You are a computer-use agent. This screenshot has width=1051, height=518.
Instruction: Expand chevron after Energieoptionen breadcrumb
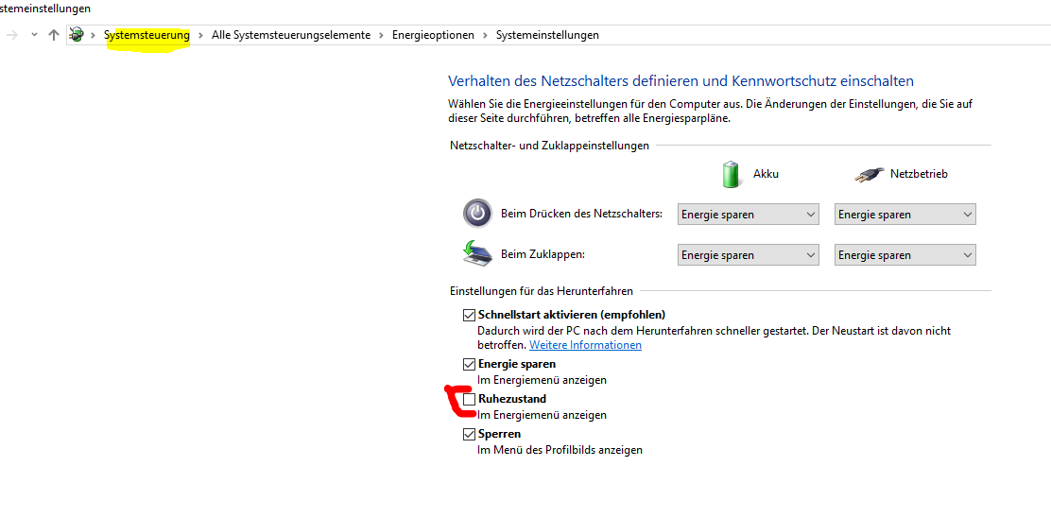485,35
